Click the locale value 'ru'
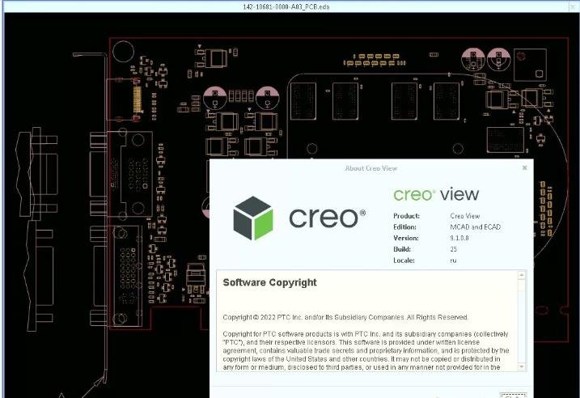Screen dimensions: 580x398 point(453,260)
